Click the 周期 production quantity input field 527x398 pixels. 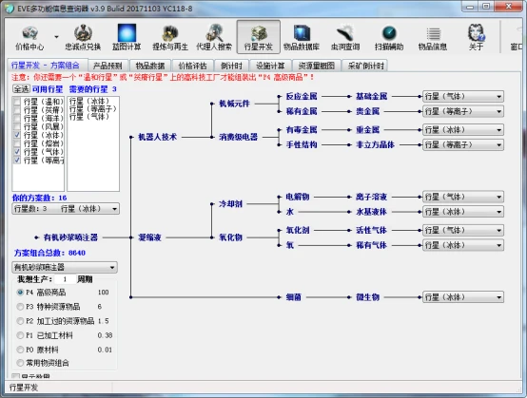(65, 279)
